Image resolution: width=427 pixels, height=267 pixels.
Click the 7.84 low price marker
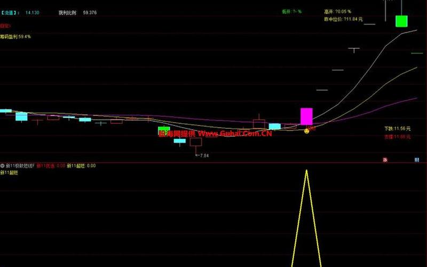tap(202, 155)
